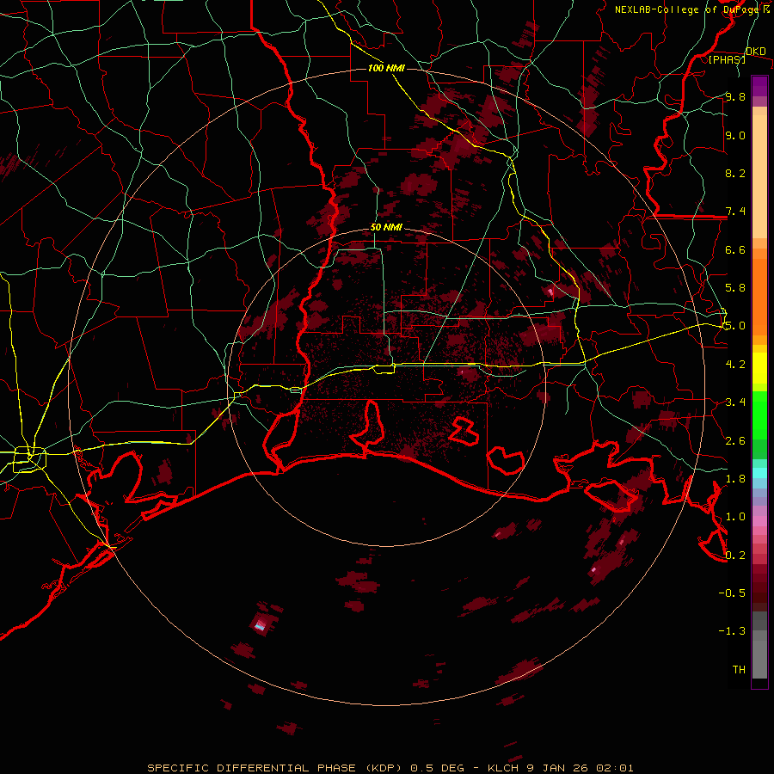Click the 3.4 scale value label
This screenshot has width=774, height=774.
pos(735,402)
